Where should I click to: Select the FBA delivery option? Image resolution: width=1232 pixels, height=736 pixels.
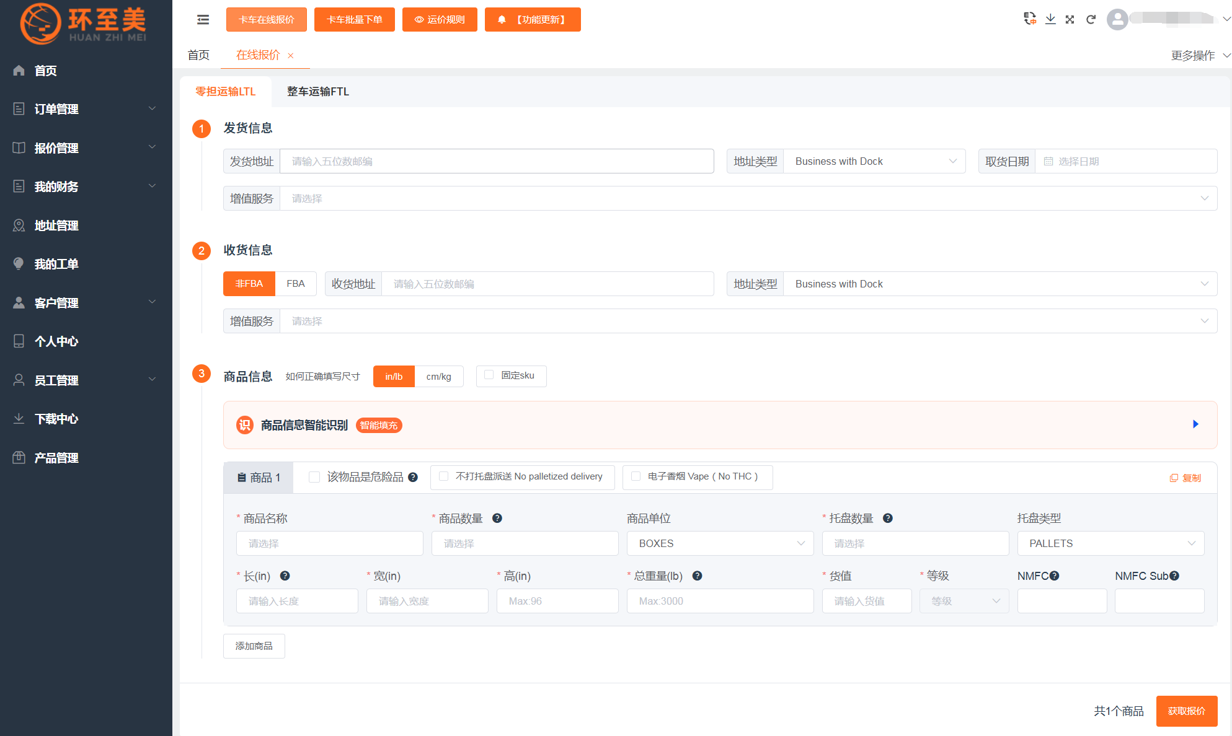(296, 284)
